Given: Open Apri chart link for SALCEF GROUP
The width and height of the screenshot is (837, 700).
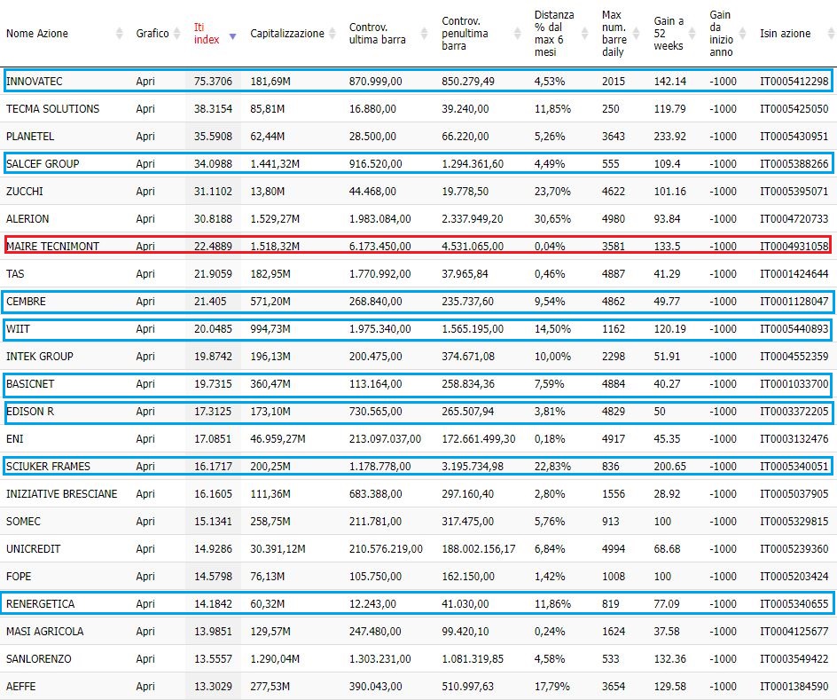Looking at the screenshot, I should 145,164.
